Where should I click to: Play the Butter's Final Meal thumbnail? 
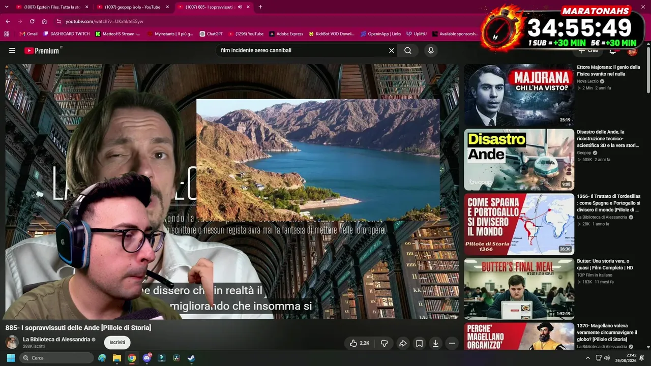(519, 289)
